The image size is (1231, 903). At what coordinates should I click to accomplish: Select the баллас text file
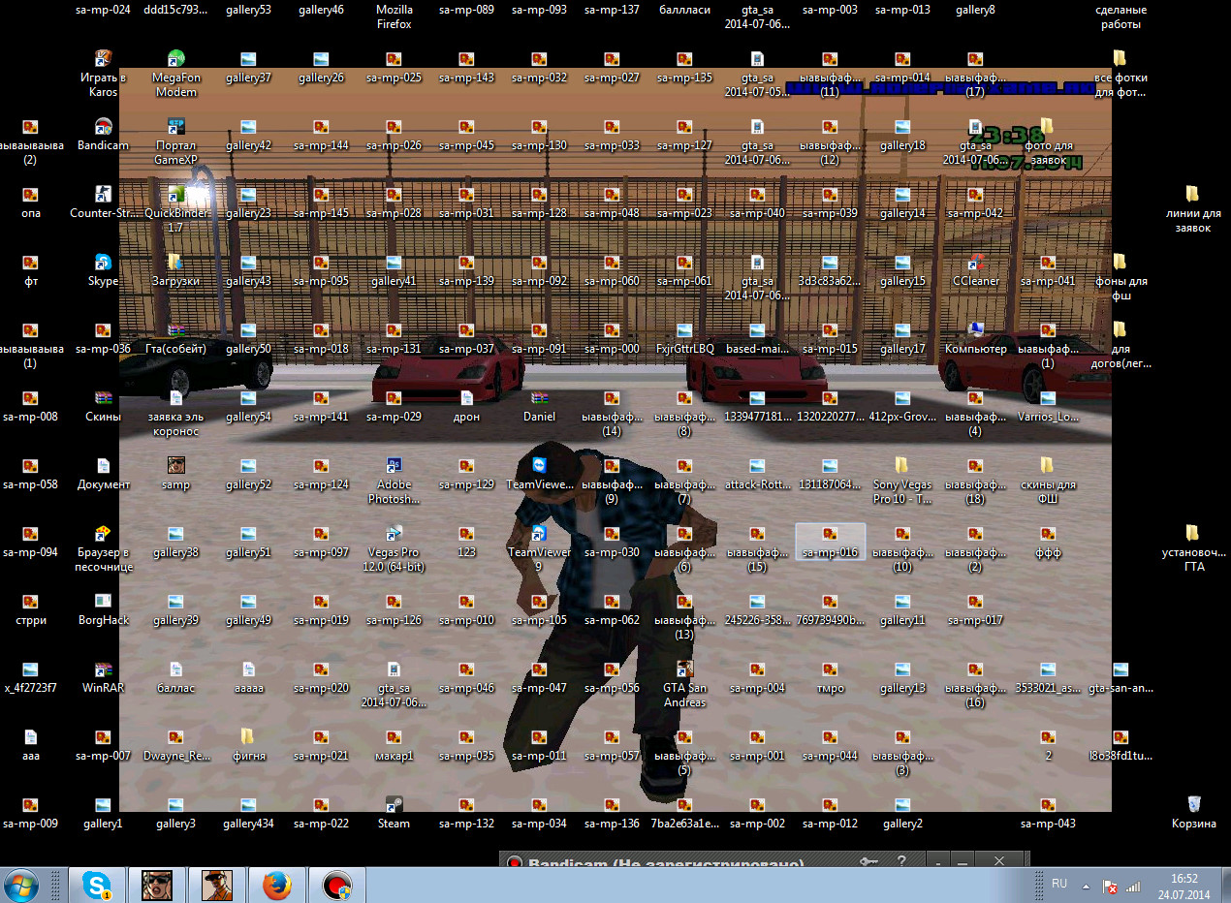pos(175,676)
